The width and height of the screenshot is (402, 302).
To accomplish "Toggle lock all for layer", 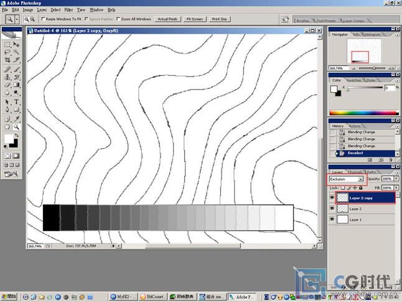I will (x=361, y=188).
